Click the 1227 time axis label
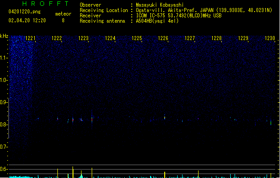This screenshot has height=178, width=280. click(x=190, y=38)
